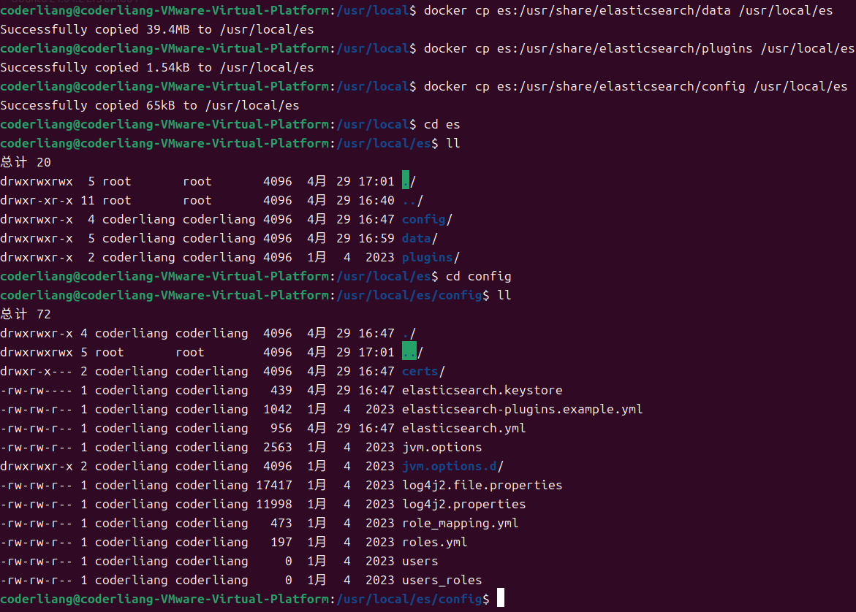Image resolution: width=856 pixels, height=612 pixels.
Task: Select the size value '1042'
Action: 278,410
